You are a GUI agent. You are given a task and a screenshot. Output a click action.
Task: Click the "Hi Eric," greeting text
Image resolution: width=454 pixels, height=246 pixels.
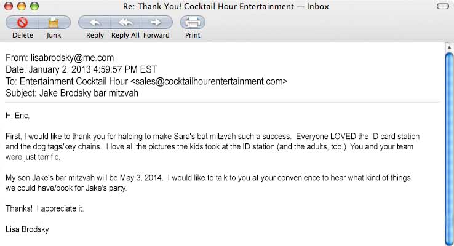coord(17,115)
